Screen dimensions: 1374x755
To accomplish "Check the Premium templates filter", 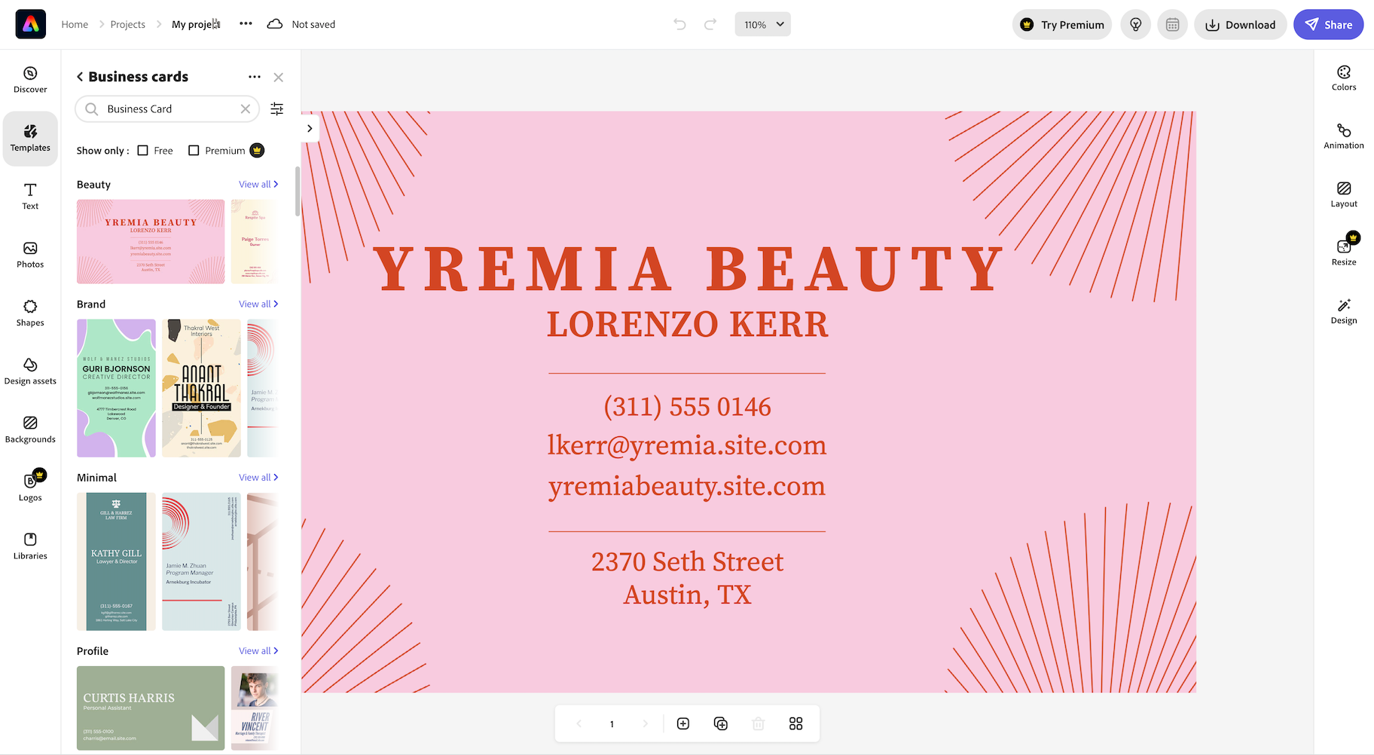I will click(x=194, y=151).
